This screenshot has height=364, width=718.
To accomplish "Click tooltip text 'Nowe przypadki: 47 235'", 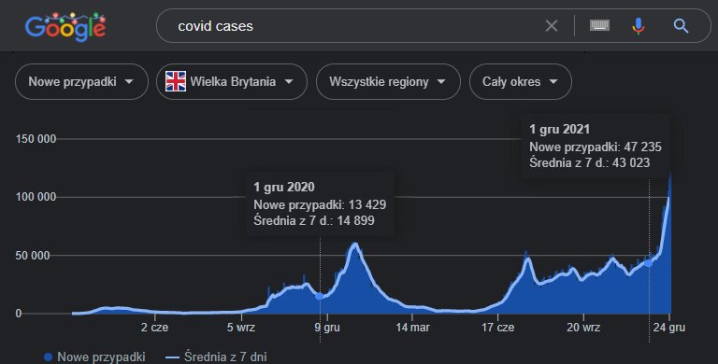I will click(x=596, y=147).
